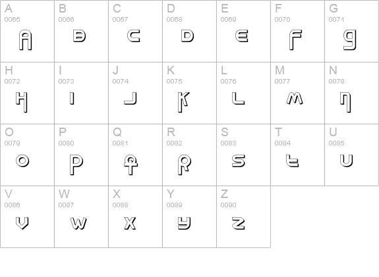Open the letter O glyph 0079
Screen dimensions: 379x277
[27, 155]
